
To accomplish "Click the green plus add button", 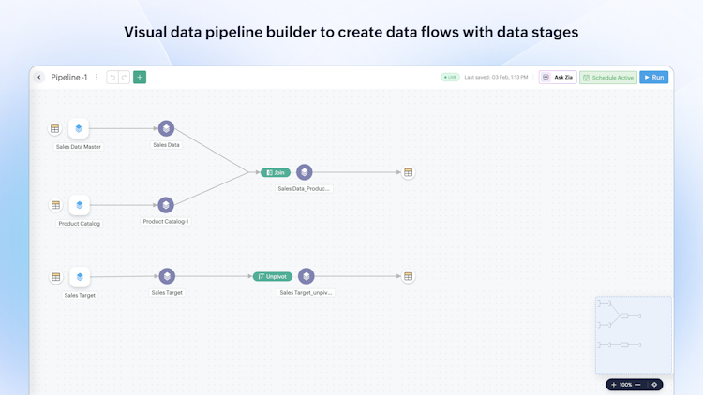I will coord(140,78).
